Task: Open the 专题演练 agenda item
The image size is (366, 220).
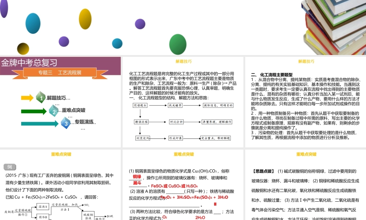Action: coord(85,122)
